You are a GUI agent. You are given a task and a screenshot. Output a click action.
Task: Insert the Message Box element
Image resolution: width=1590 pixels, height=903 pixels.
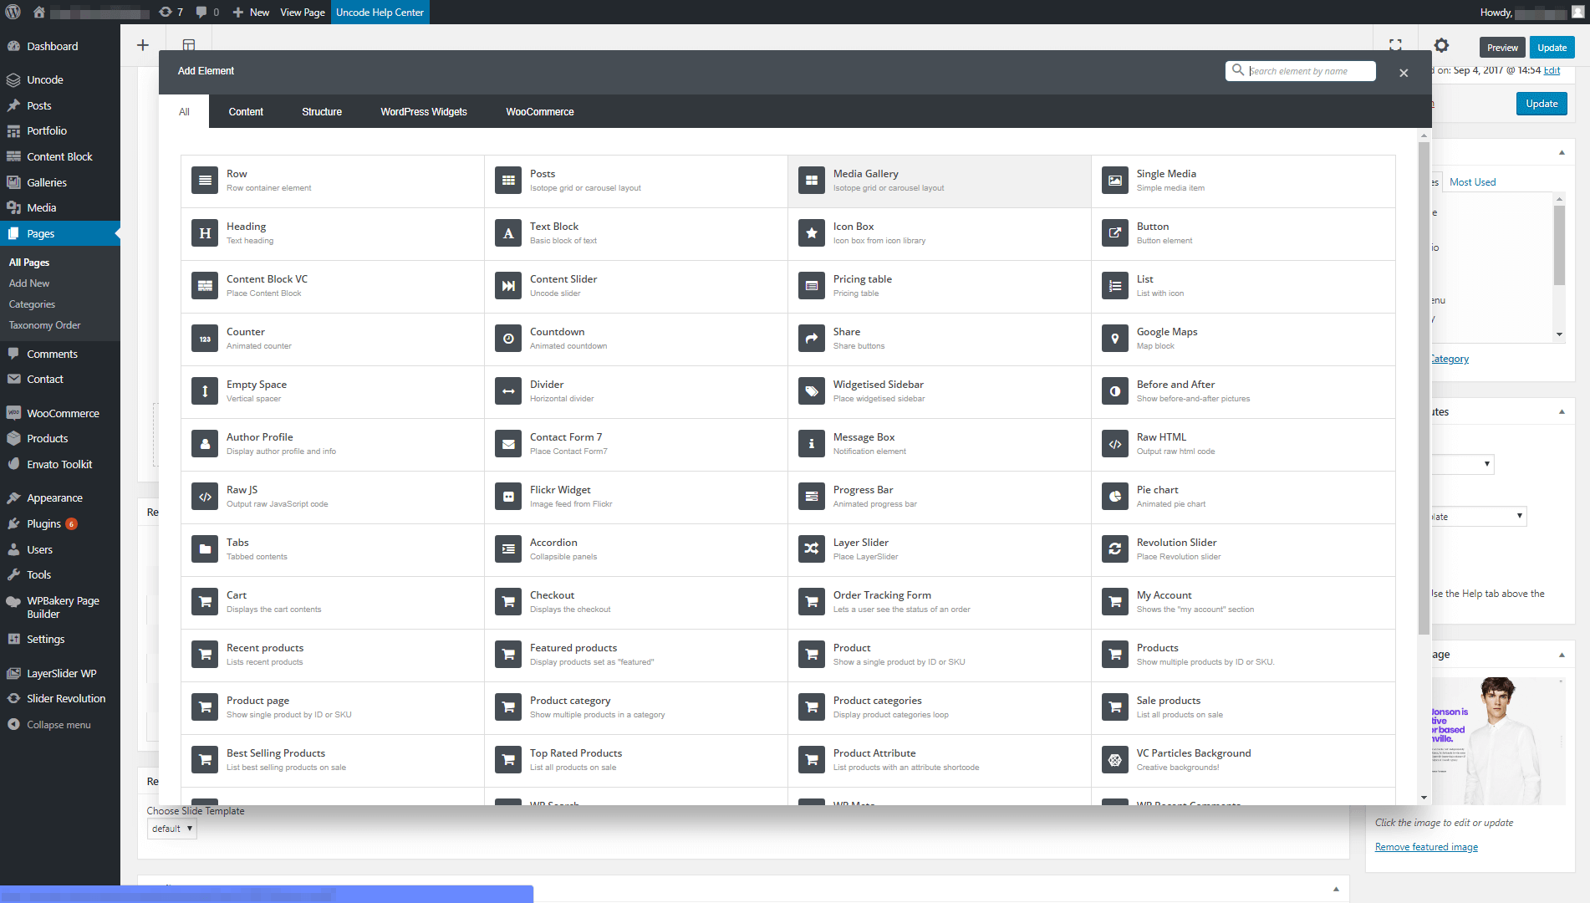[x=940, y=444]
